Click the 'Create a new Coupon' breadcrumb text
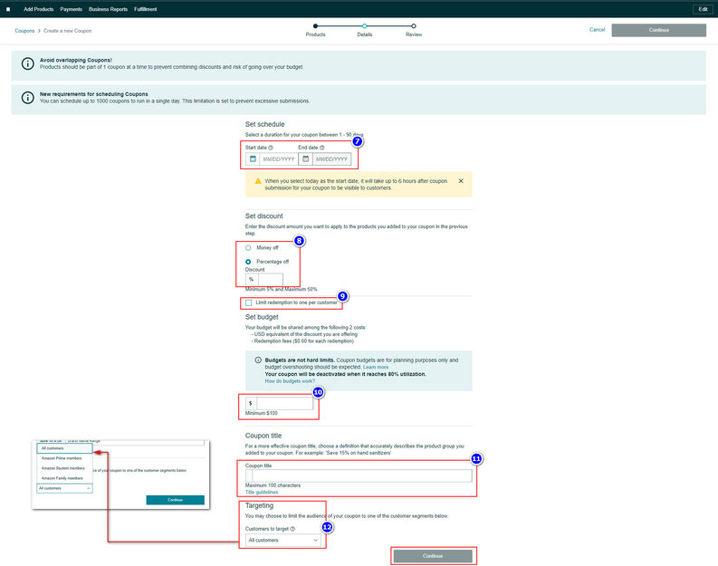 pyautogui.click(x=67, y=31)
